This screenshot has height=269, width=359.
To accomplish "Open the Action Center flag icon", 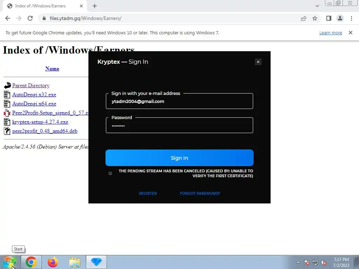I will [307, 262].
